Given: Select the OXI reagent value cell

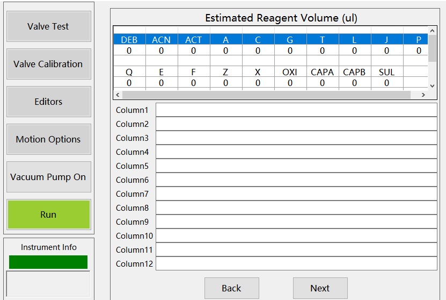Looking at the screenshot, I should (290, 83).
